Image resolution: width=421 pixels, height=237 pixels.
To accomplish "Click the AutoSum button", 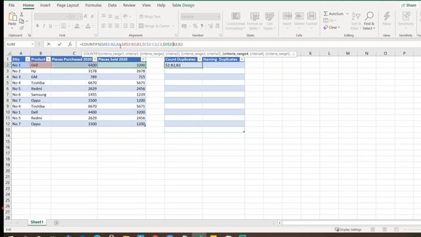I will pos(334,14).
